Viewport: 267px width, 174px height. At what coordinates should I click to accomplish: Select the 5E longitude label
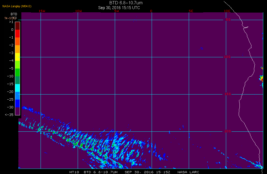[191, 11]
